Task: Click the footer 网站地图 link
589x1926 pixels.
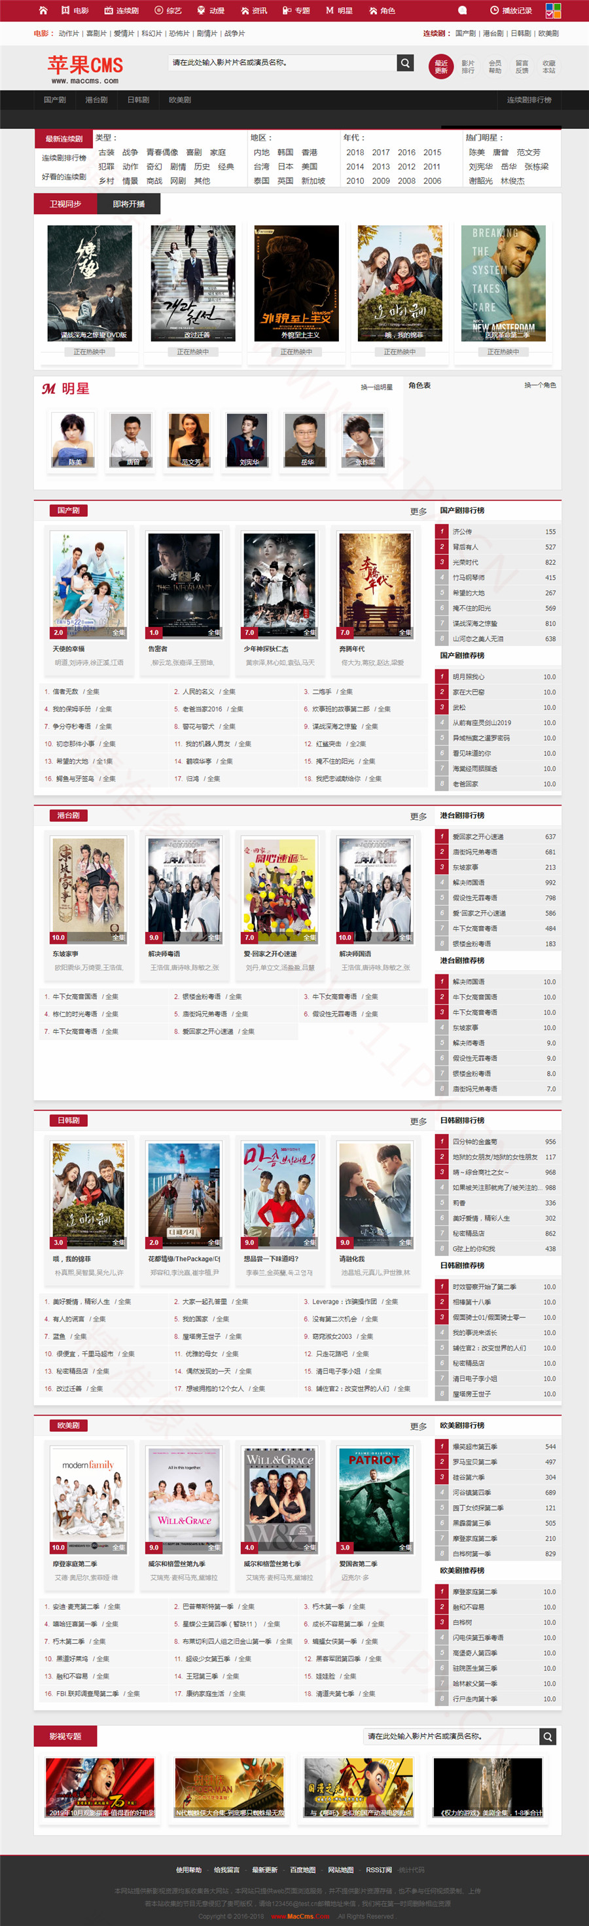Action: (x=340, y=1870)
